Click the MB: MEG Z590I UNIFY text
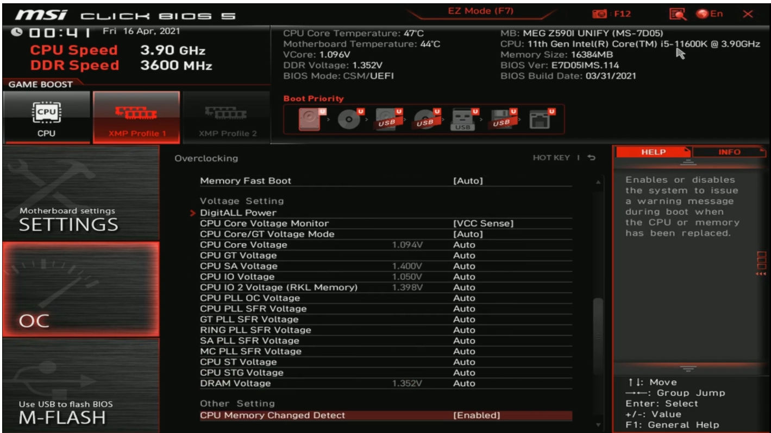 click(581, 34)
